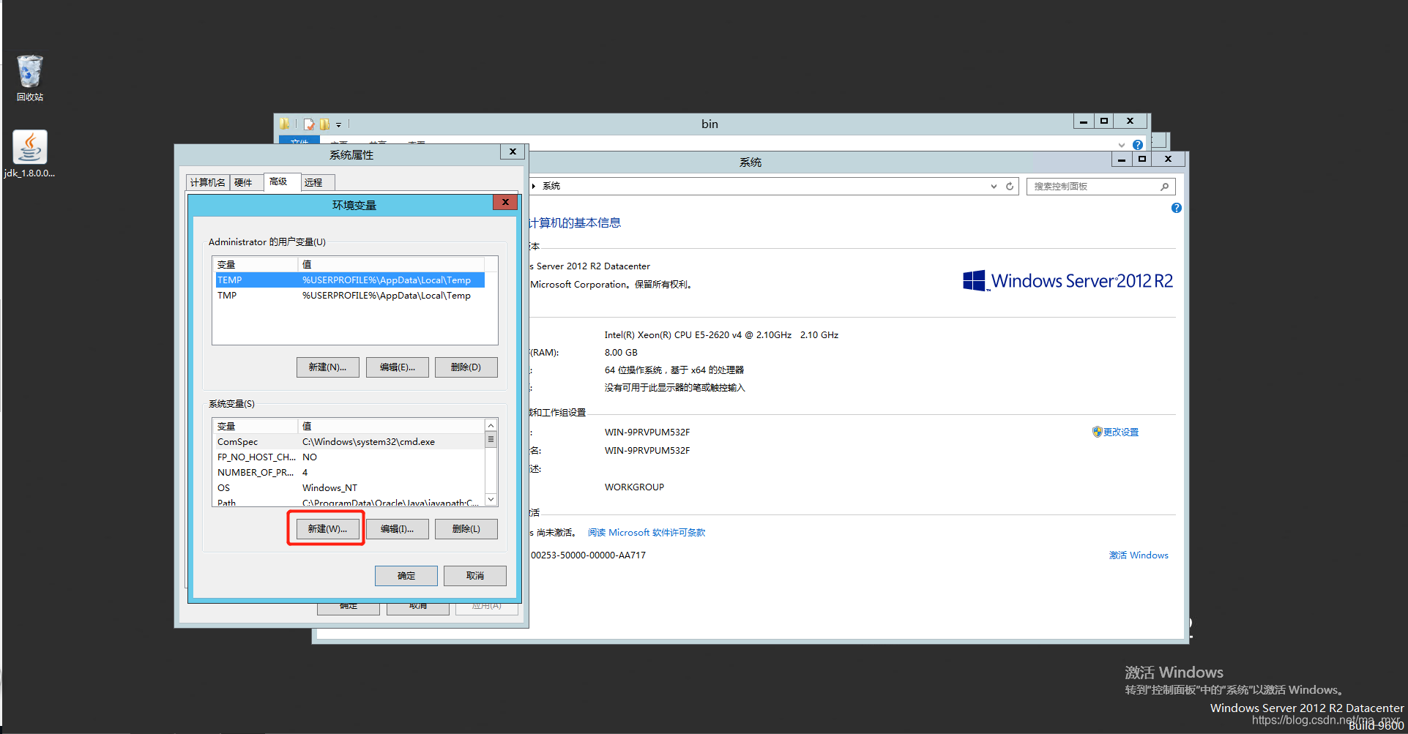
Task: Cancel the environment variables dialog with 取消
Action: (x=475, y=576)
